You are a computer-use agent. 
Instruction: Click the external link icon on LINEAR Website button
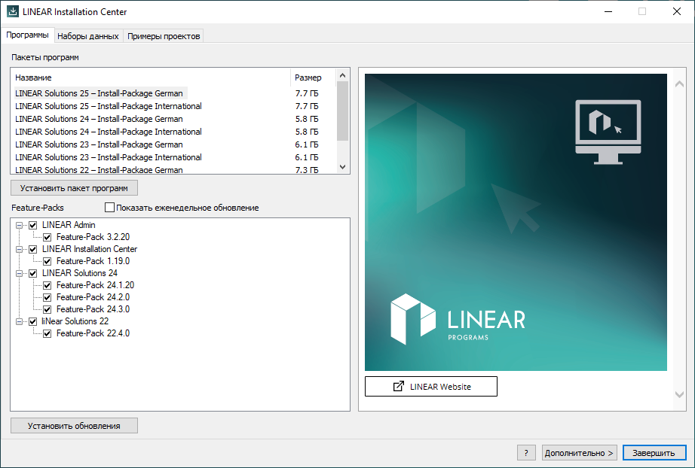399,386
